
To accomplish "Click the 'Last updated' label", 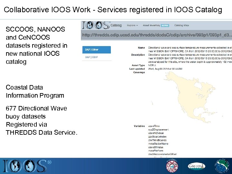I will point(137,69).
